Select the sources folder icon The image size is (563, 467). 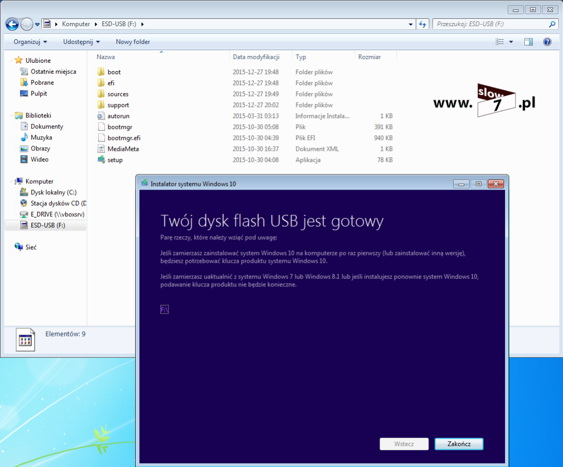click(101, 94)
